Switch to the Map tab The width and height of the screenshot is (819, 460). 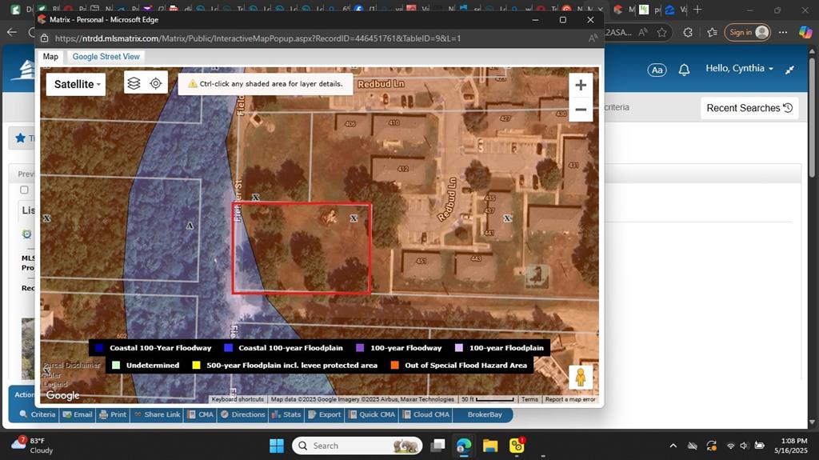tap(50, 57)
